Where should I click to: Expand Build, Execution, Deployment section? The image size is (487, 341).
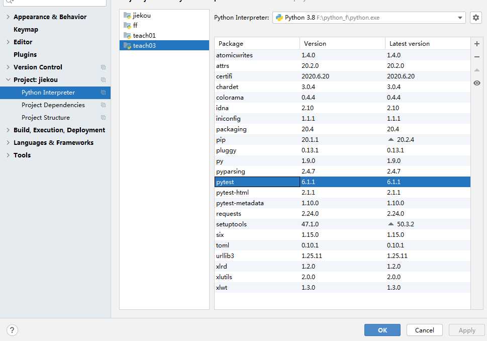(x=8, y=130)
